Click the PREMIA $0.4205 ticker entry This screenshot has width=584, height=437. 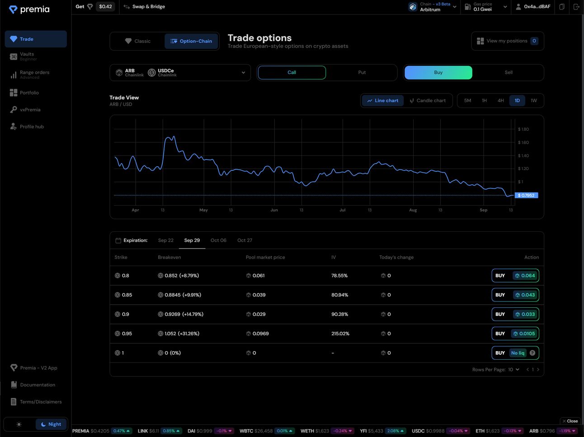[102, 431]
